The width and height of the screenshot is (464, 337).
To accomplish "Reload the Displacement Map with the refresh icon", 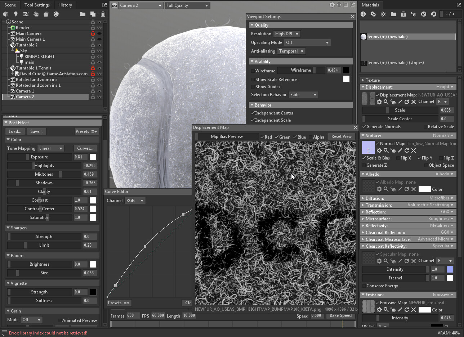I will tap(407, 102).
